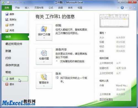
Task: Open the Check for Issues (检查问题) dropdown
Action: [44, 56]
